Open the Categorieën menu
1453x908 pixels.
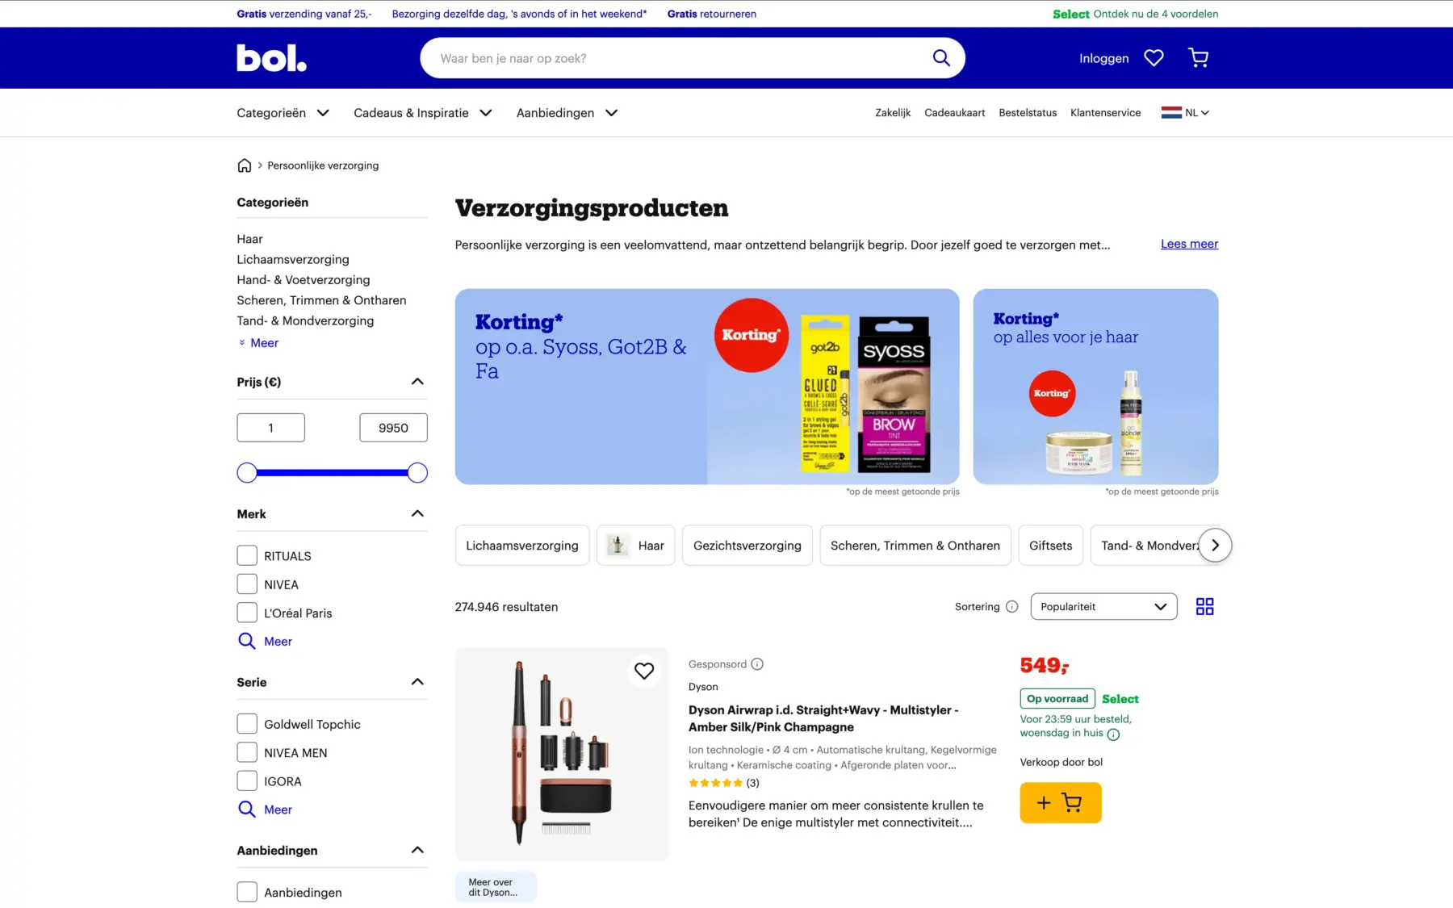click(283, 113)
